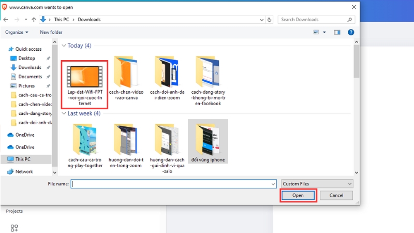Open the Organize menu
414x233 pixels.
(17, 32)
